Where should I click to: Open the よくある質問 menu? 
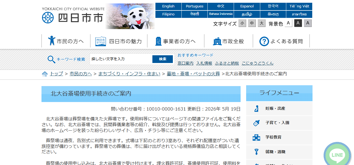click(x=281, y=41)
